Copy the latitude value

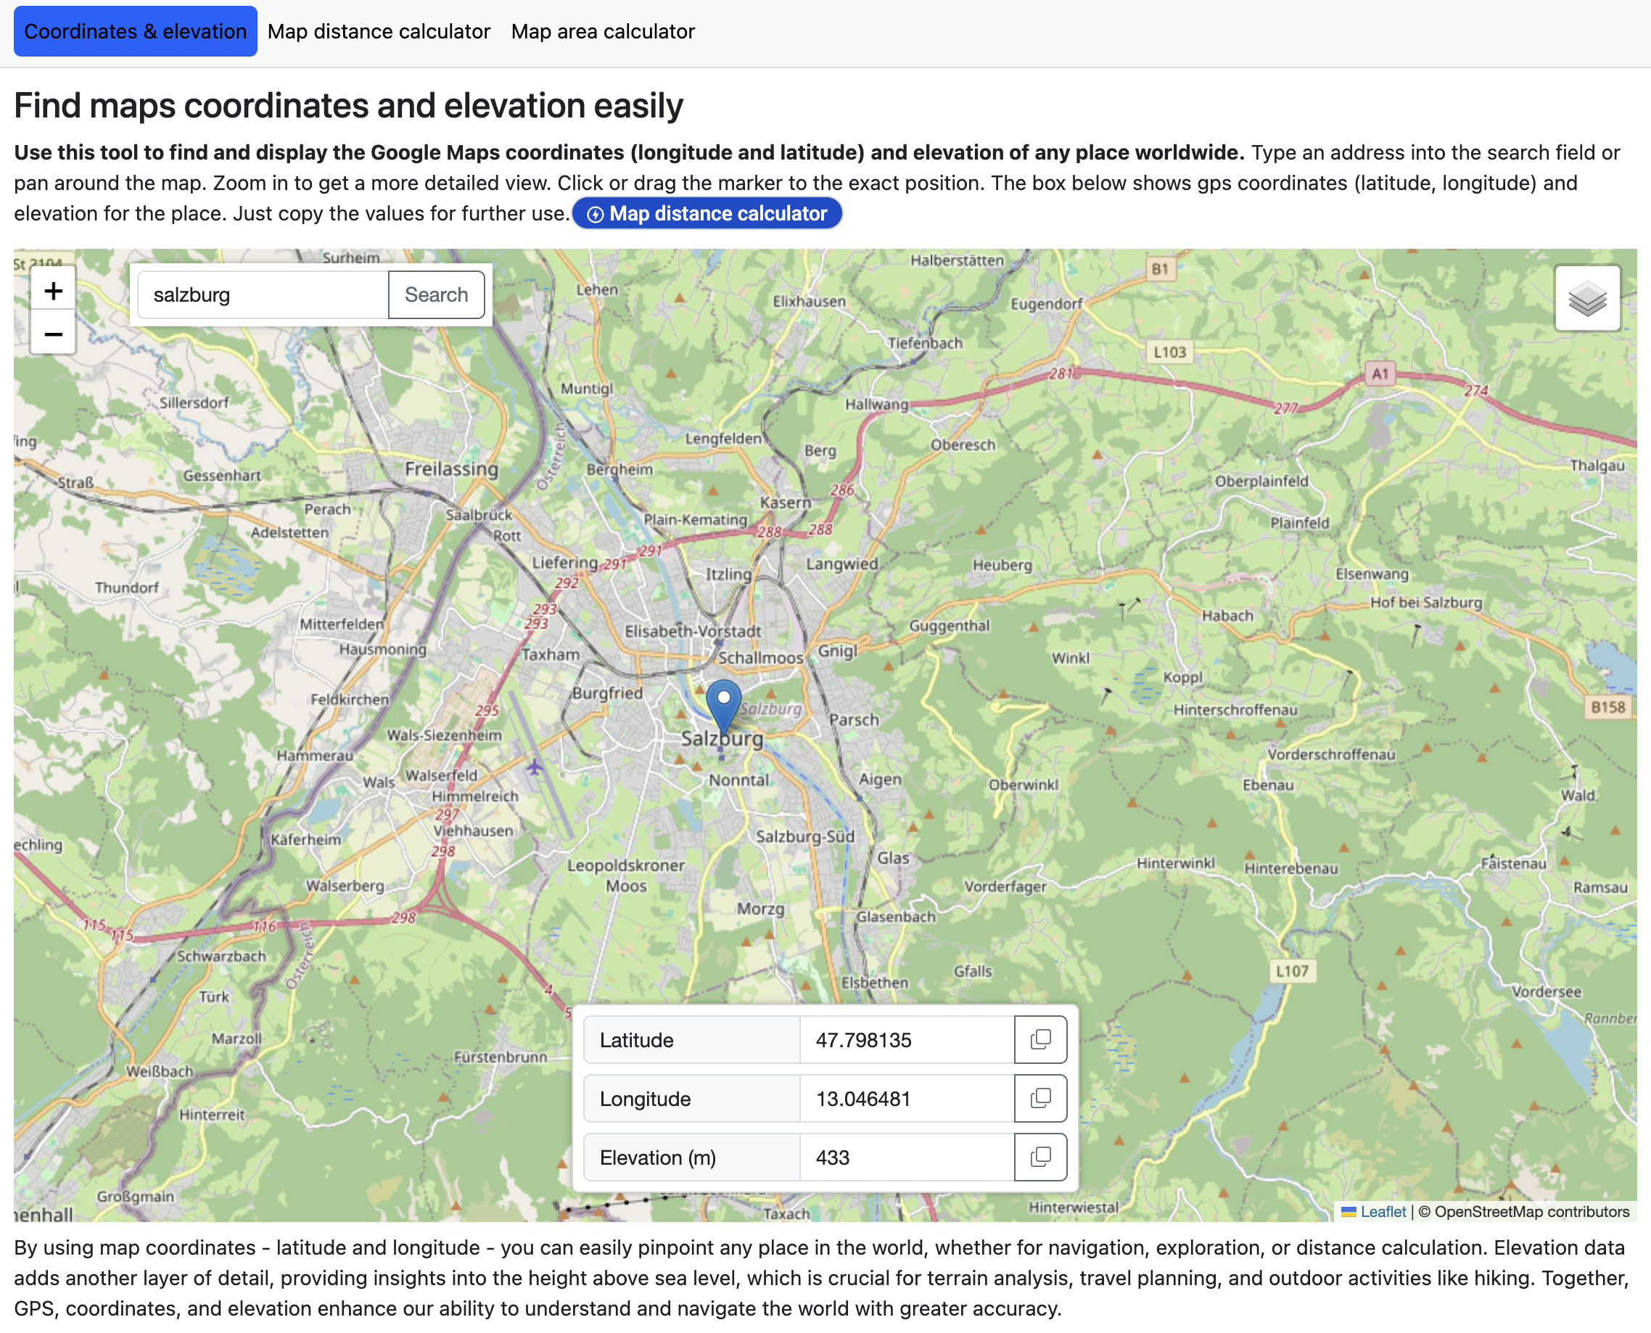coord(1039,1040)
